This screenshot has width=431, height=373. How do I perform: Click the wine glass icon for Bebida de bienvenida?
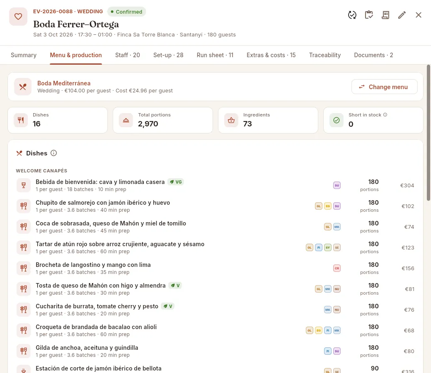(x=24, y=185)
